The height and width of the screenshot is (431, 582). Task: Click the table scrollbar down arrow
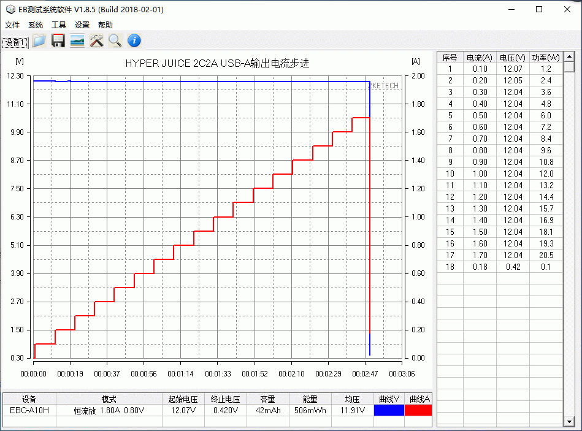[569, 421]
